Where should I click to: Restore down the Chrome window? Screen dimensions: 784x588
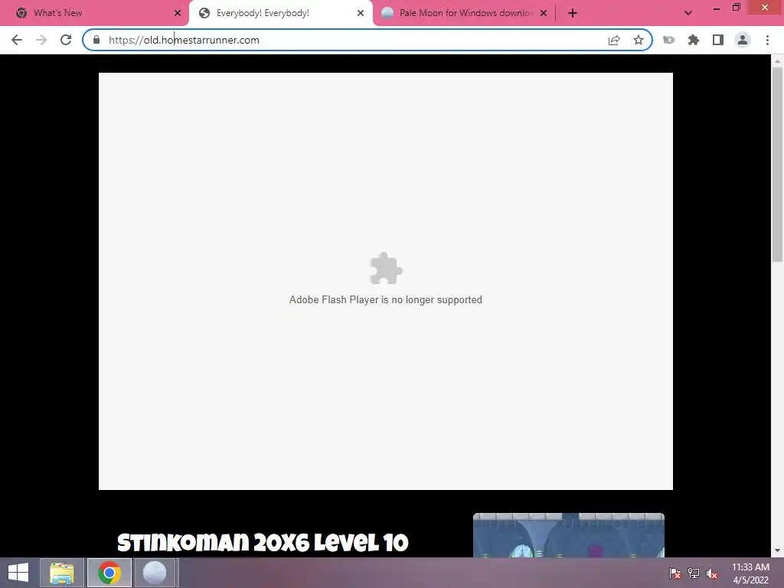pyautogui.click(x=737, y=8)
